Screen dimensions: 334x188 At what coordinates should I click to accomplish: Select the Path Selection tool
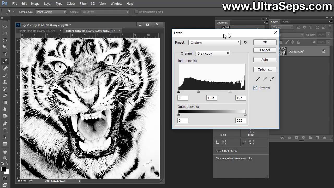click(x=5, y=137)
